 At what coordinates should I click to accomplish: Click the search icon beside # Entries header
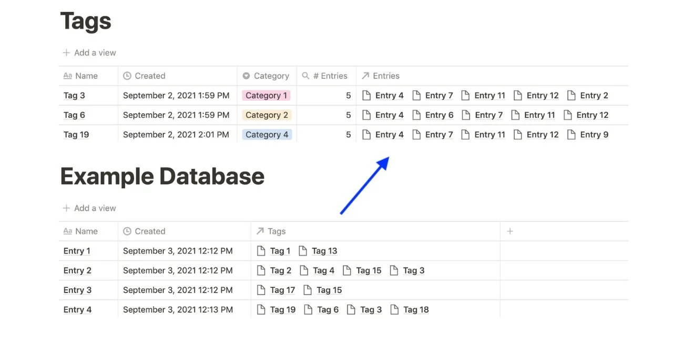tap(305, 76)
